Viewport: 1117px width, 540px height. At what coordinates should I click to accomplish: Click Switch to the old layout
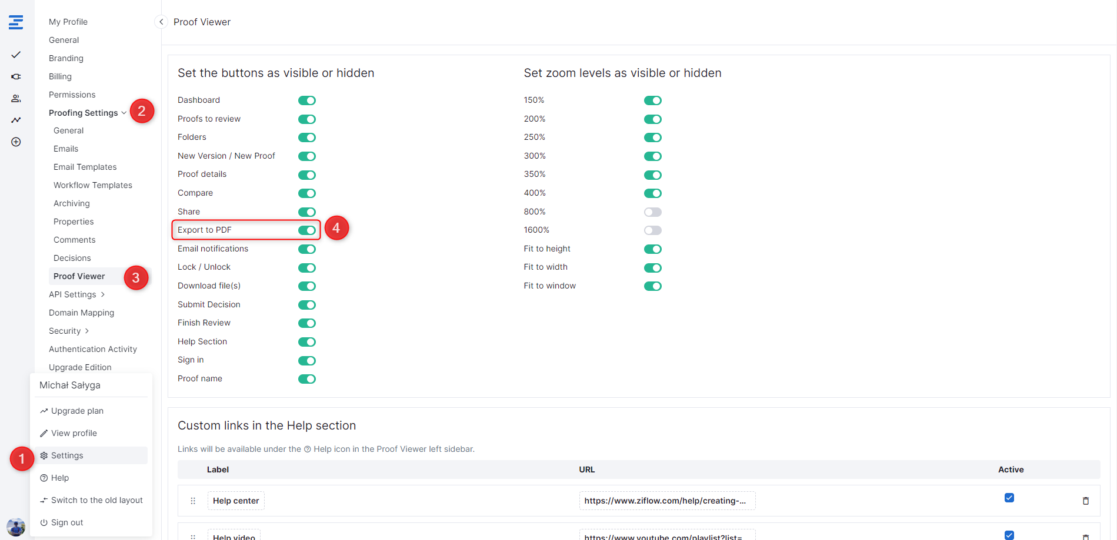(96, 500)
